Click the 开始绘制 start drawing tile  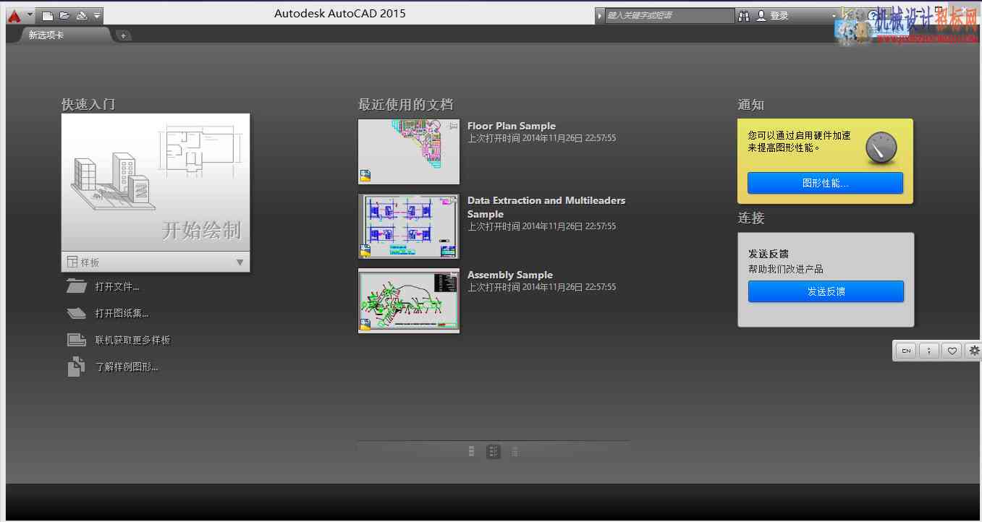(x=156, y=182)
